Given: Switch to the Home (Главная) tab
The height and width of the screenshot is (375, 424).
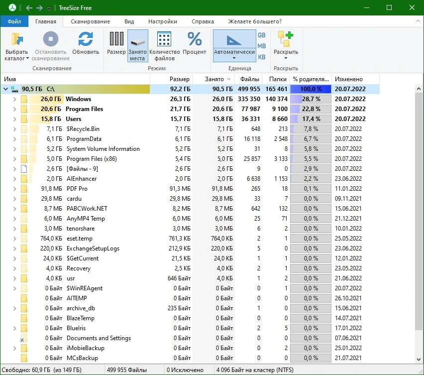Looking at the screenshot, I should pos(46,21).
